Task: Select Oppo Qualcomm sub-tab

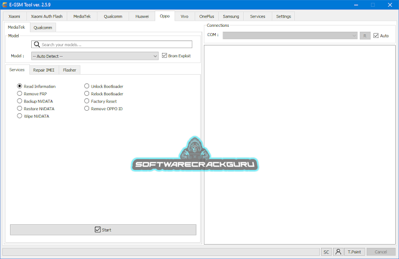Action: click(43, 27)
